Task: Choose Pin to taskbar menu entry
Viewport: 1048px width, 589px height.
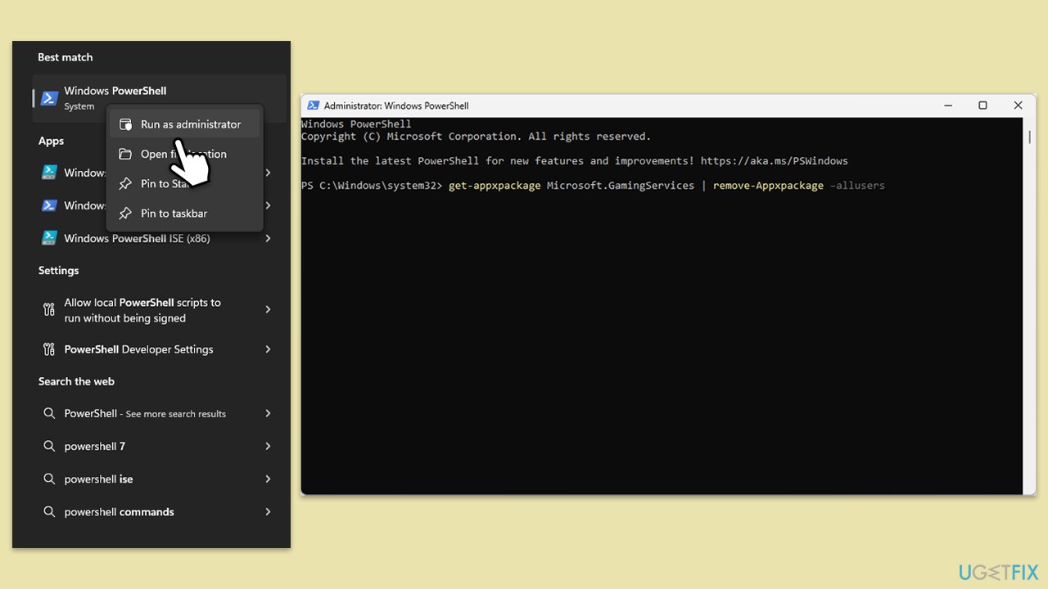Action: [174, 214]
